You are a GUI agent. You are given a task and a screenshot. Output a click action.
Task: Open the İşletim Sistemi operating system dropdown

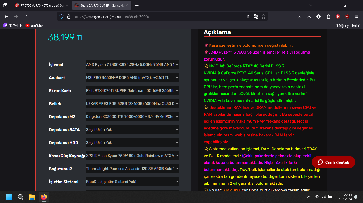132,182
